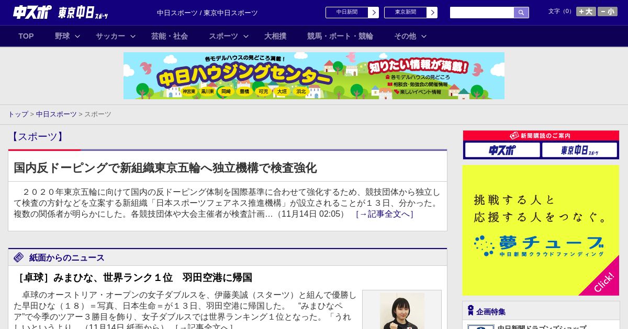Click the 夢チューブ crowdfunding banner
The height and width of the screenshot is (329, 628).
click(541, 230)
